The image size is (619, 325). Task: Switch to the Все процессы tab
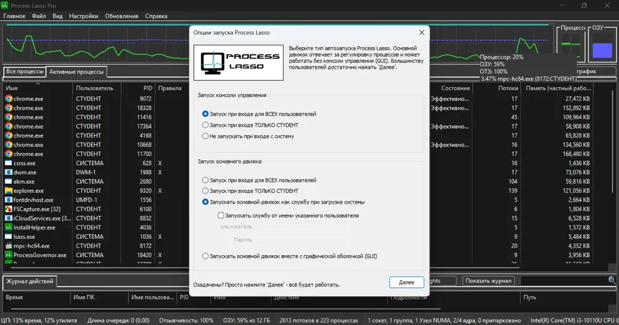point(25,71)
